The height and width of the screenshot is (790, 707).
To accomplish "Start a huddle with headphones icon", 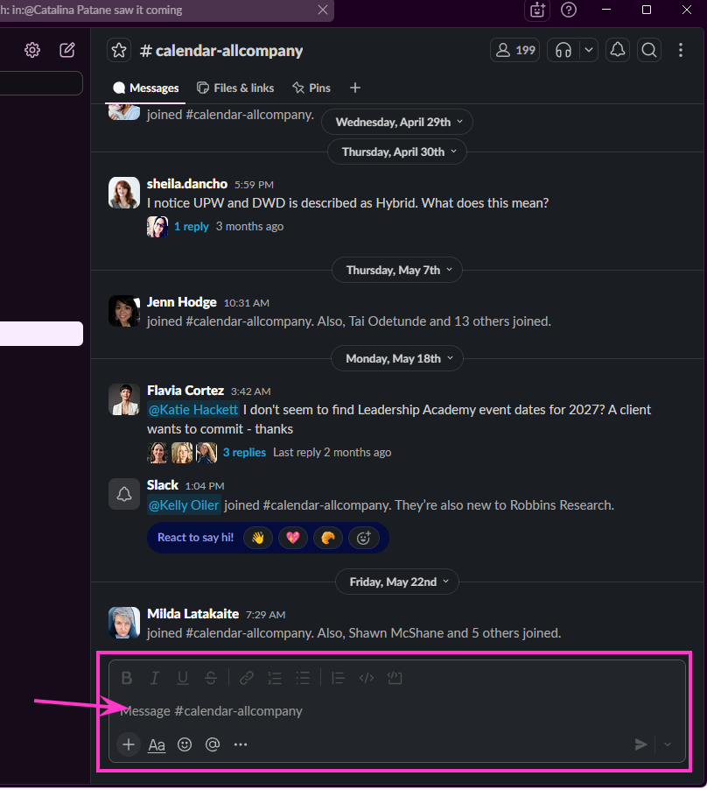I will (x=563, y=51).
